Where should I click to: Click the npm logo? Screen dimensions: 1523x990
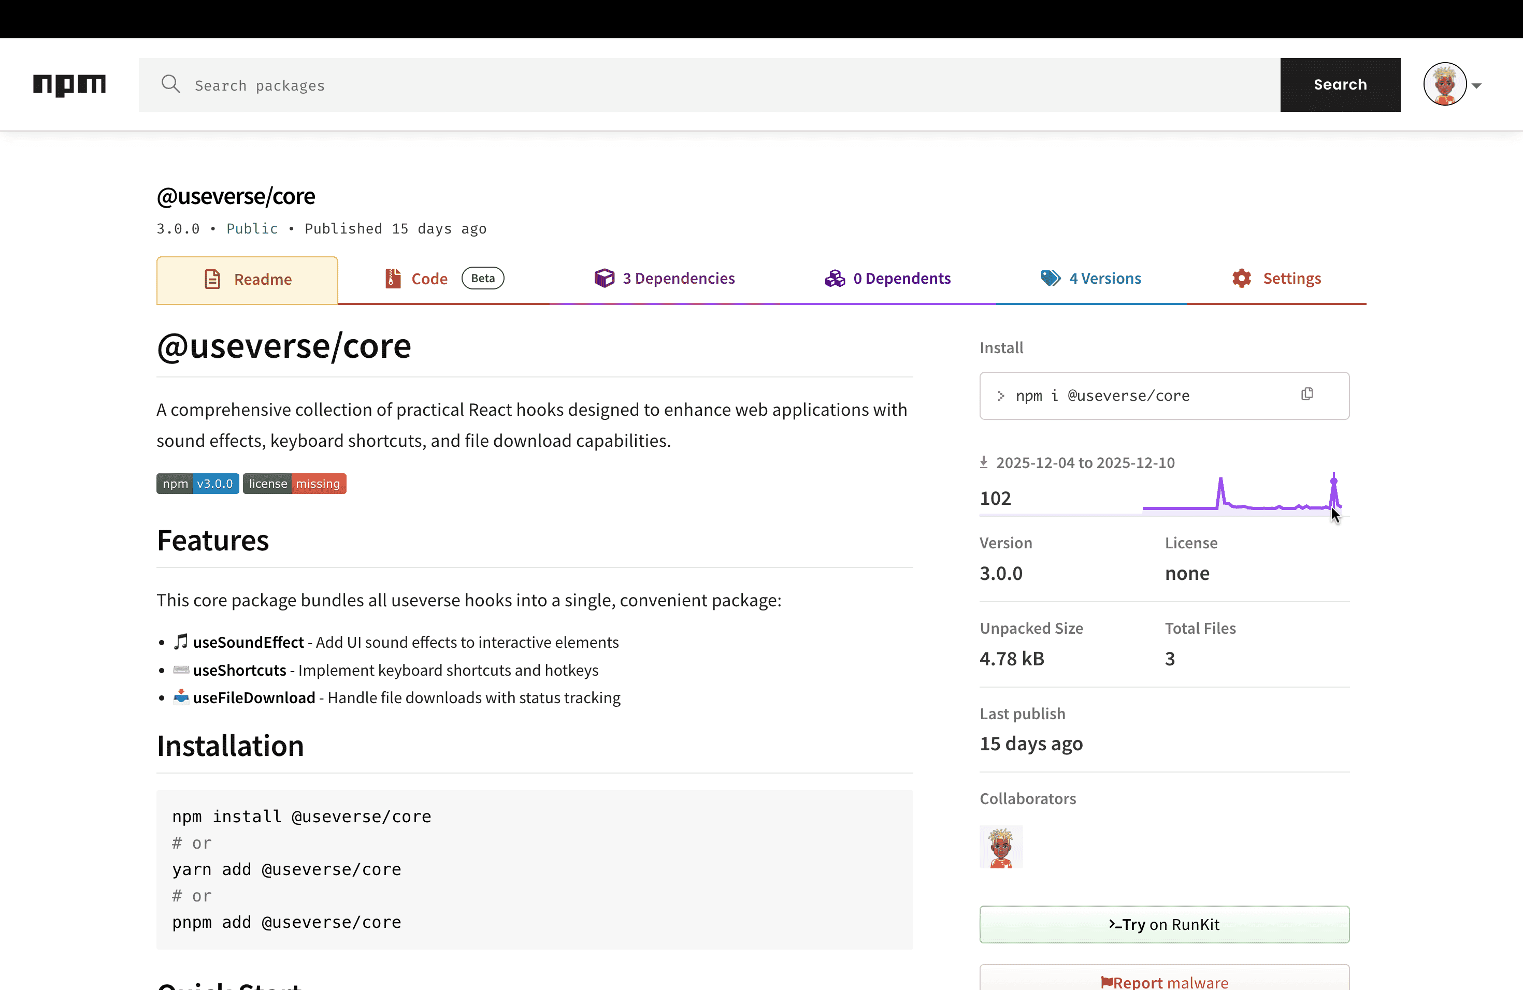69,84
